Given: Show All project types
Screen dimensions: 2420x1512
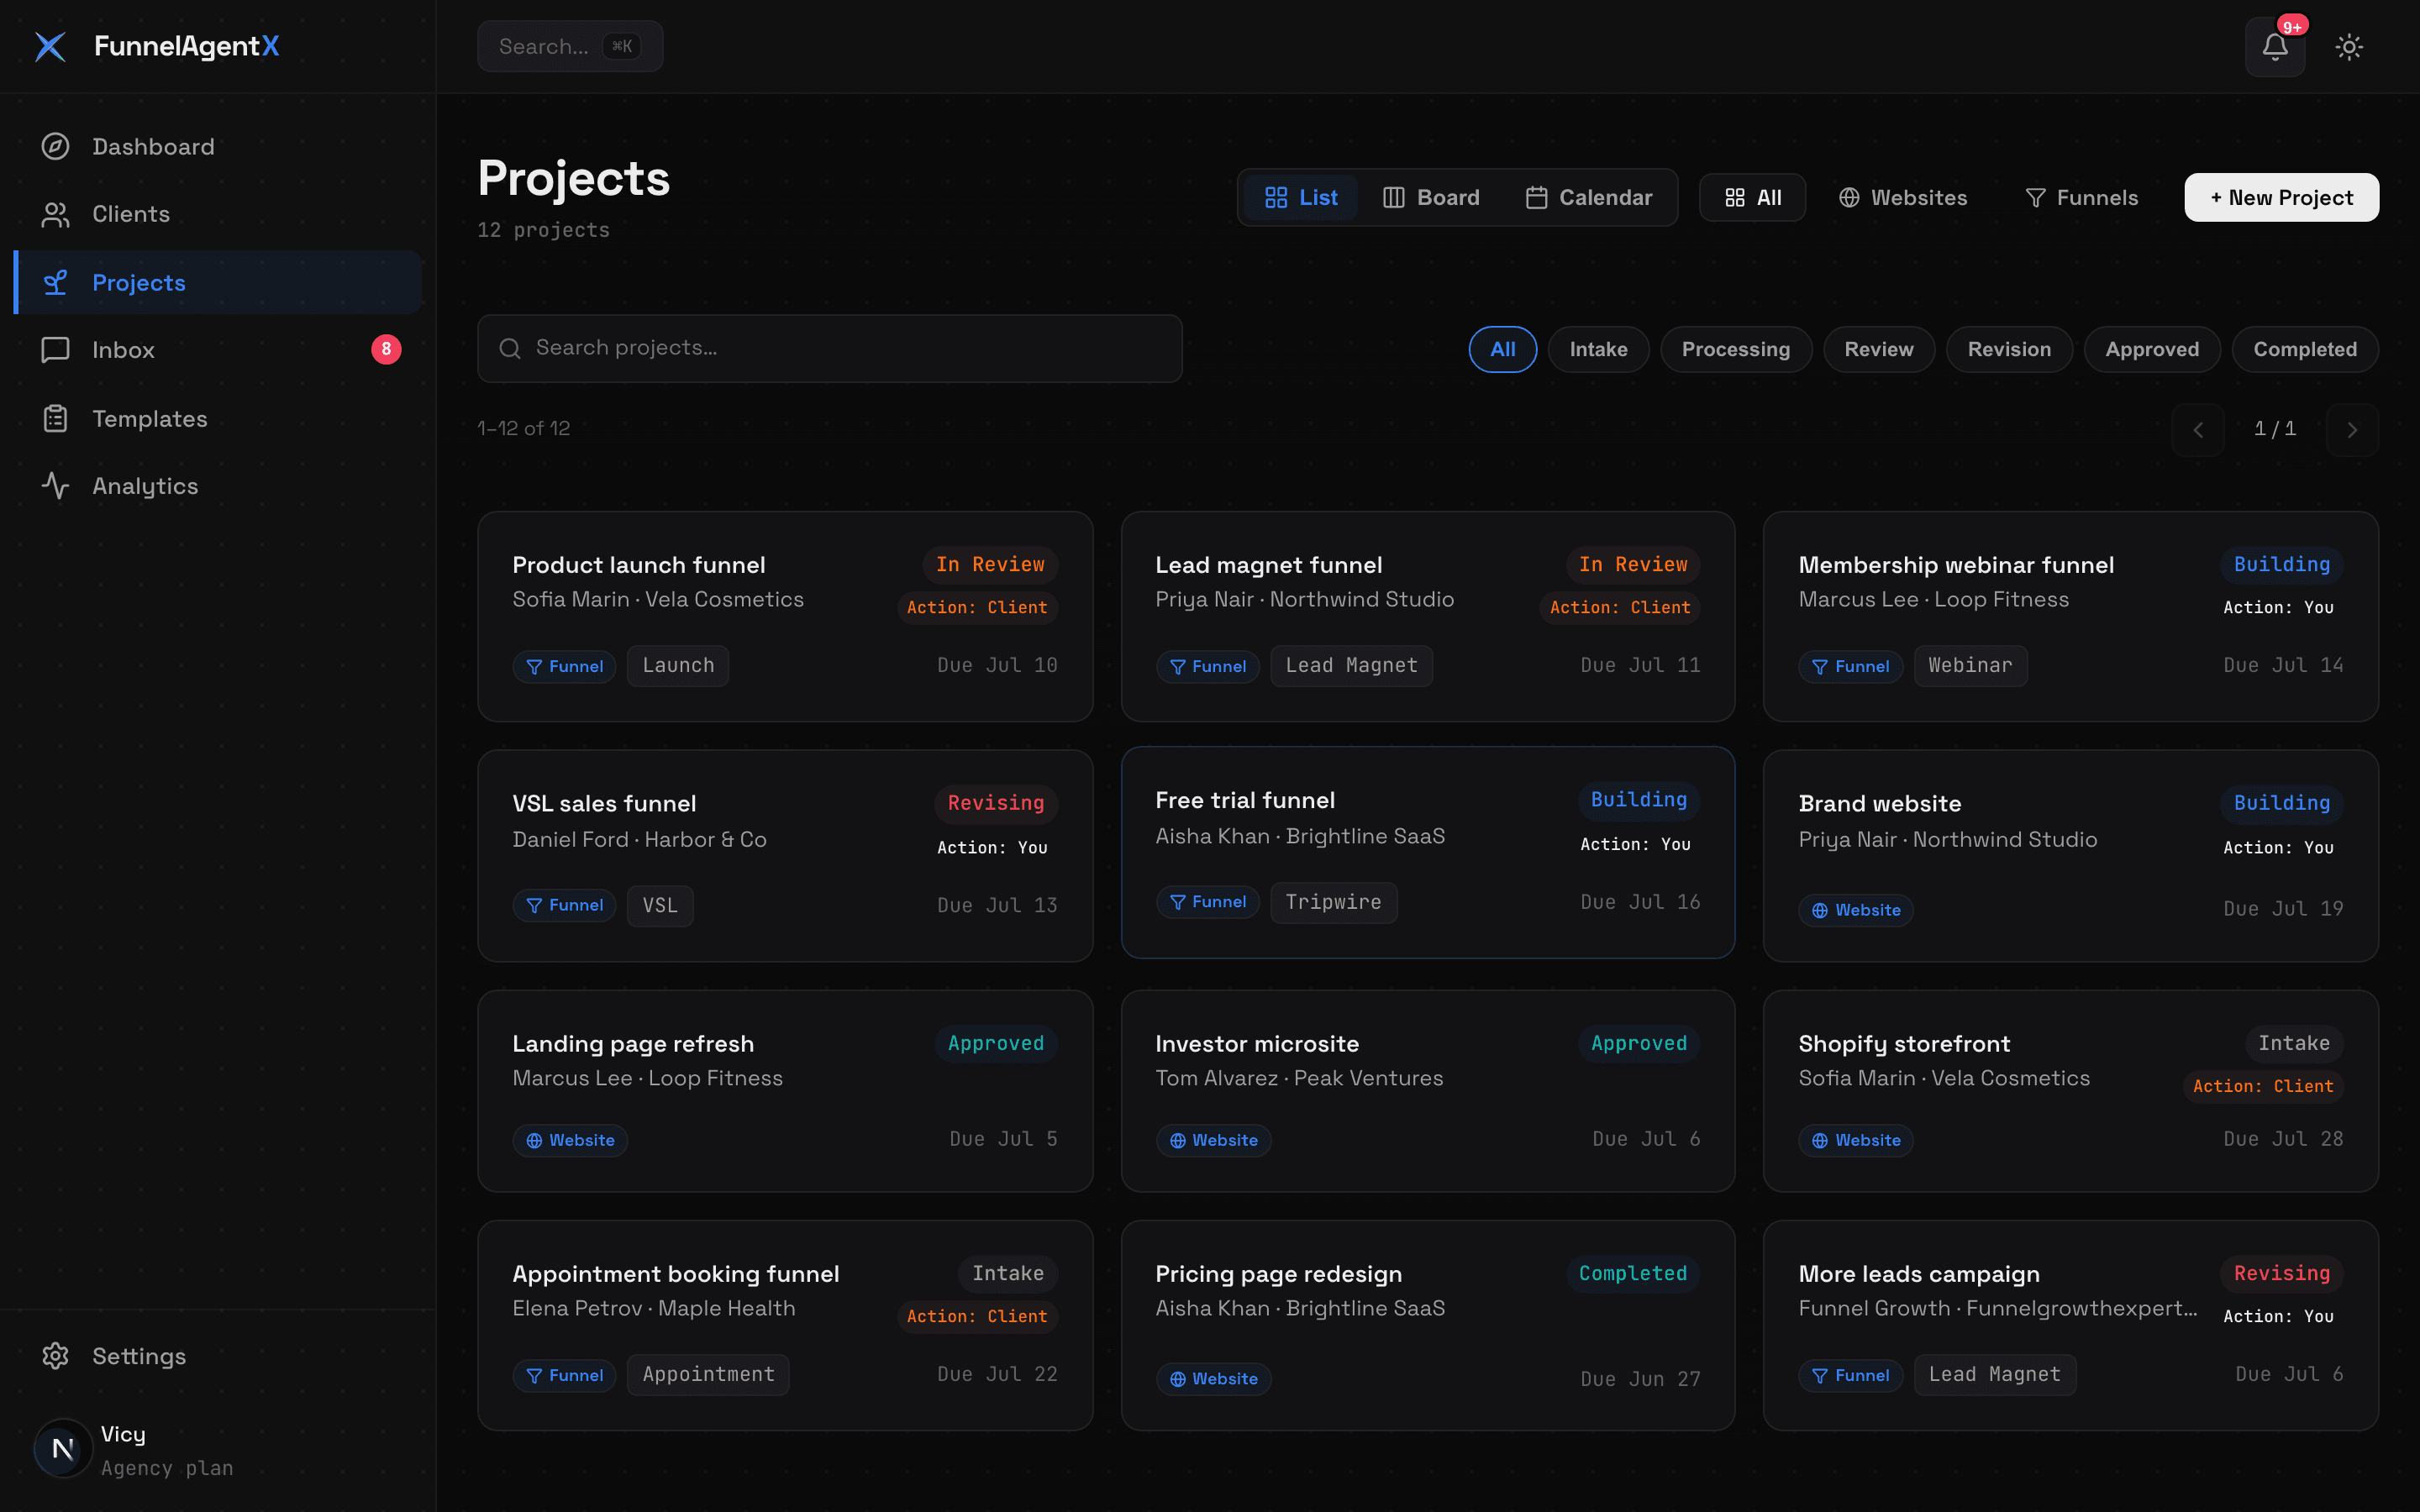Looking at the screenshot, I should click(x=1753, y=197).
